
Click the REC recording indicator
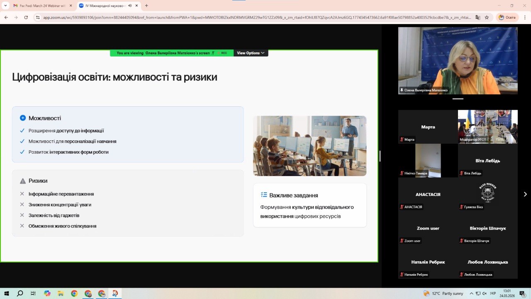[x=223, y=53]
